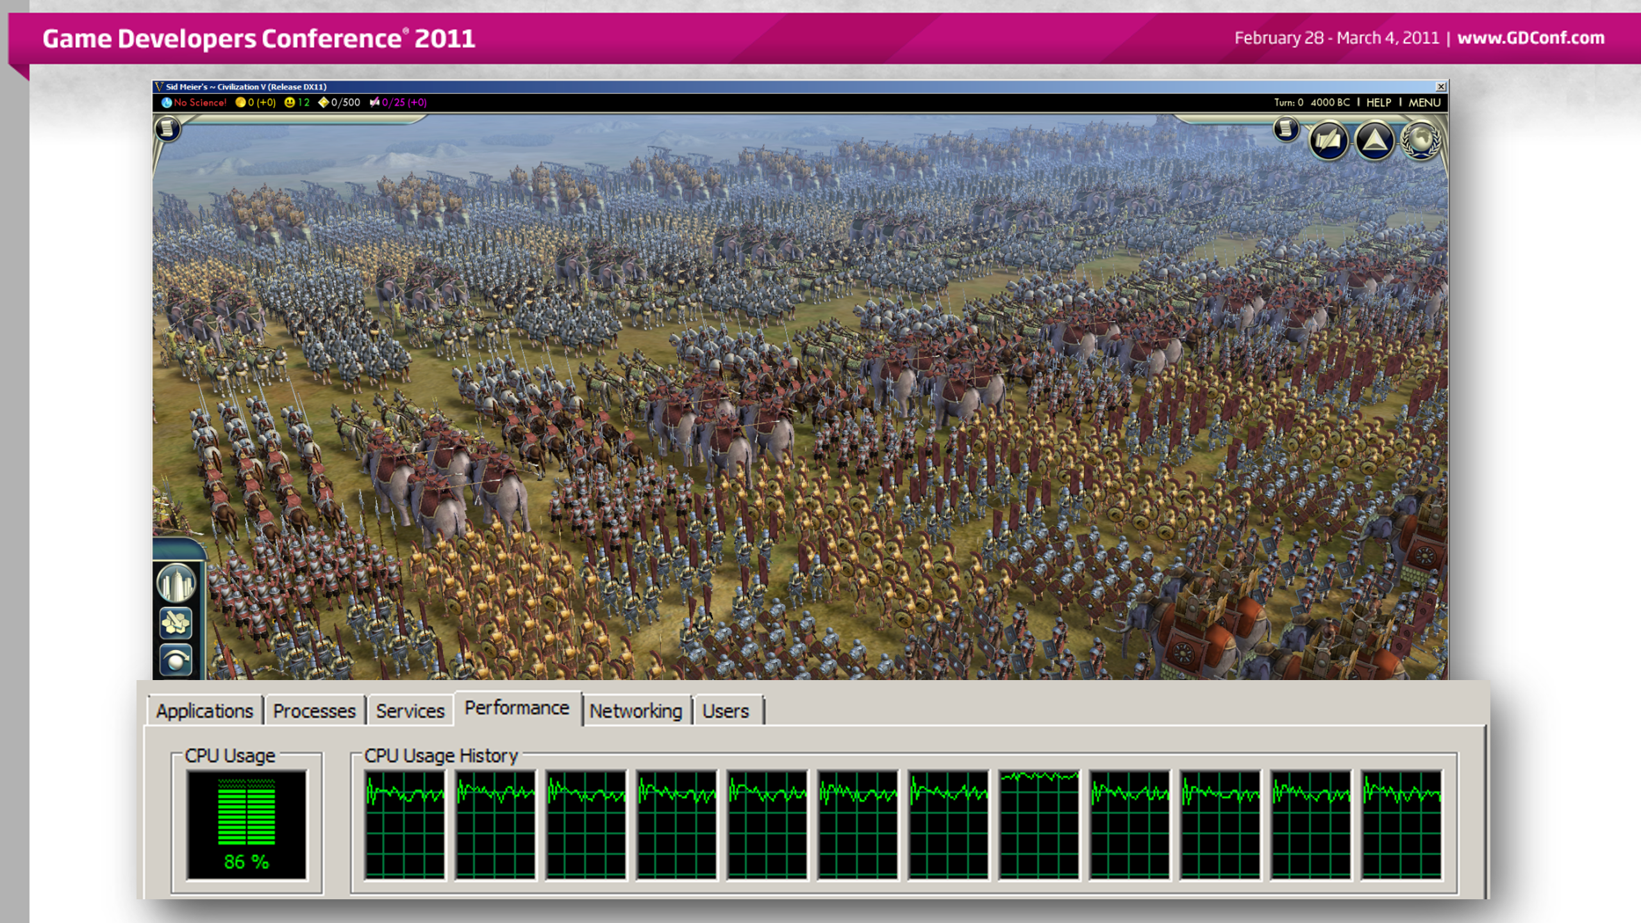Select the Applications tab
Screen dimensions: 1641x923
tap(204, 711)
